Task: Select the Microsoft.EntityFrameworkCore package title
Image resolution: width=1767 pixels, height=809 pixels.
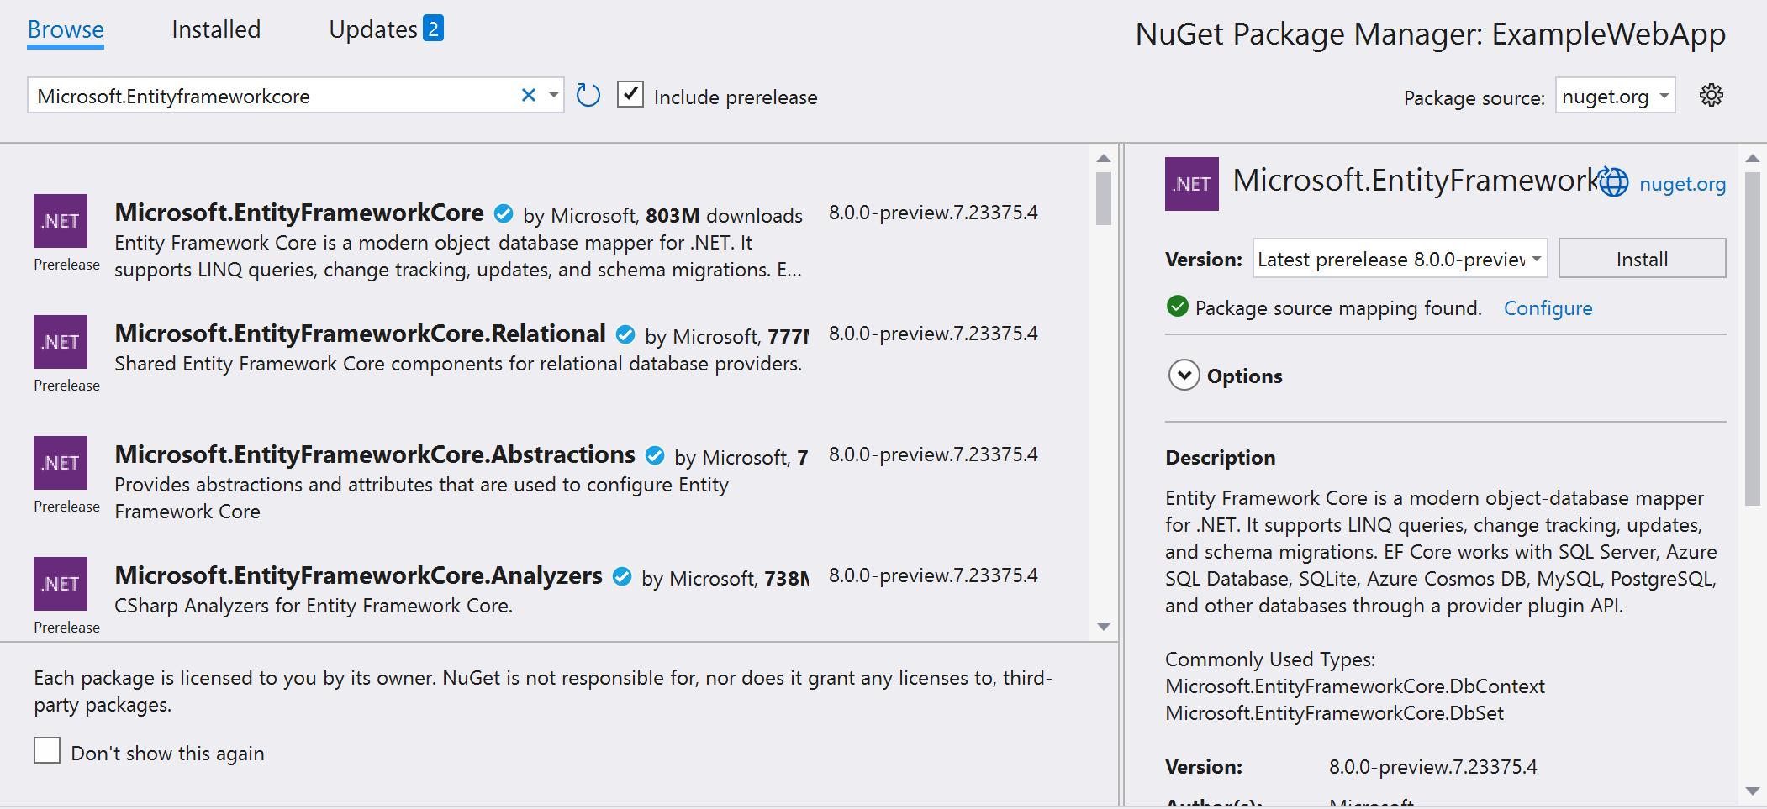Action: [x=299, y=213]
